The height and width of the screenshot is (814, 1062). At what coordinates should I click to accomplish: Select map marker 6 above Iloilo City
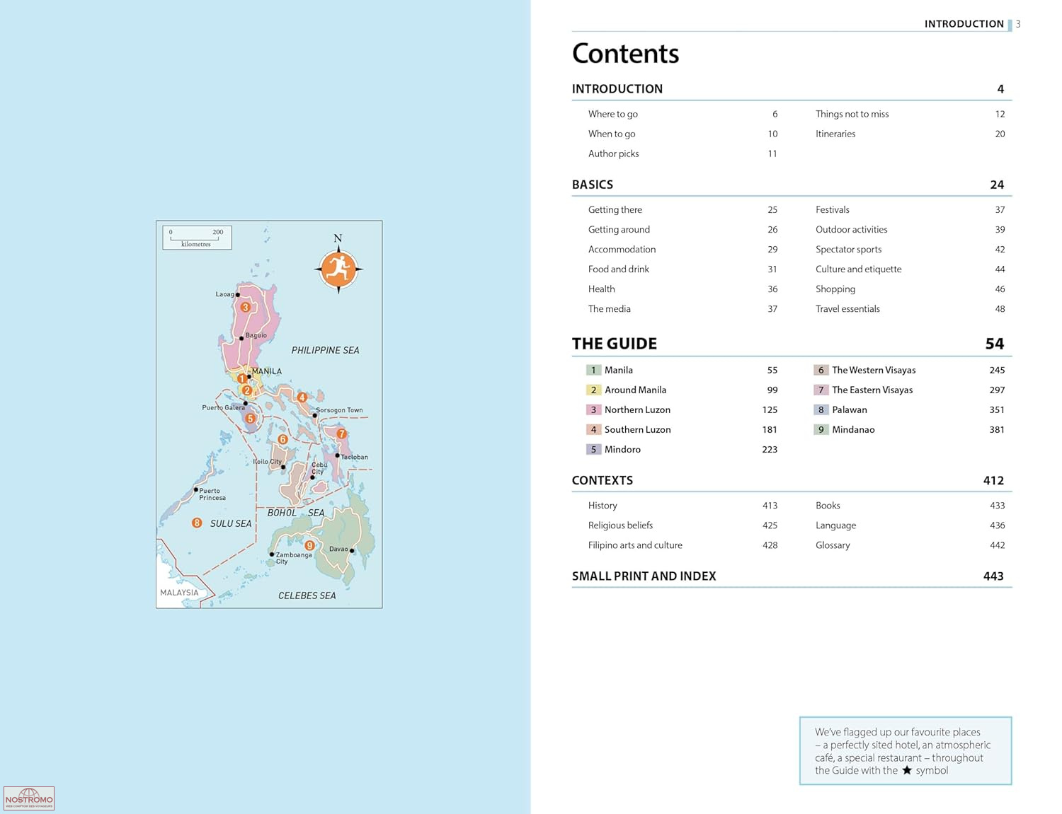(x=282, y=439)
